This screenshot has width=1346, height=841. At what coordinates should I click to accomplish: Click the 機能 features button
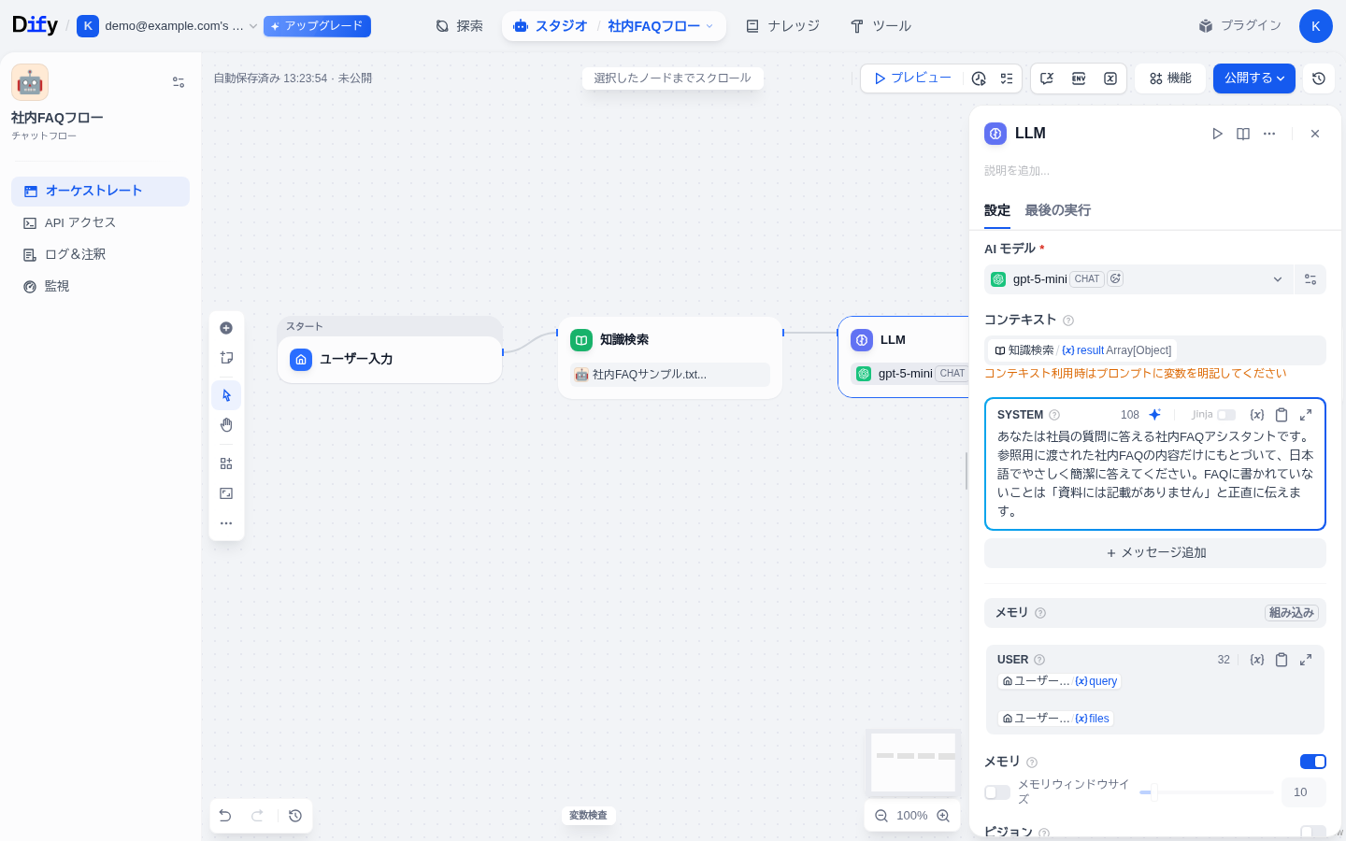[x=1170, y=78]
